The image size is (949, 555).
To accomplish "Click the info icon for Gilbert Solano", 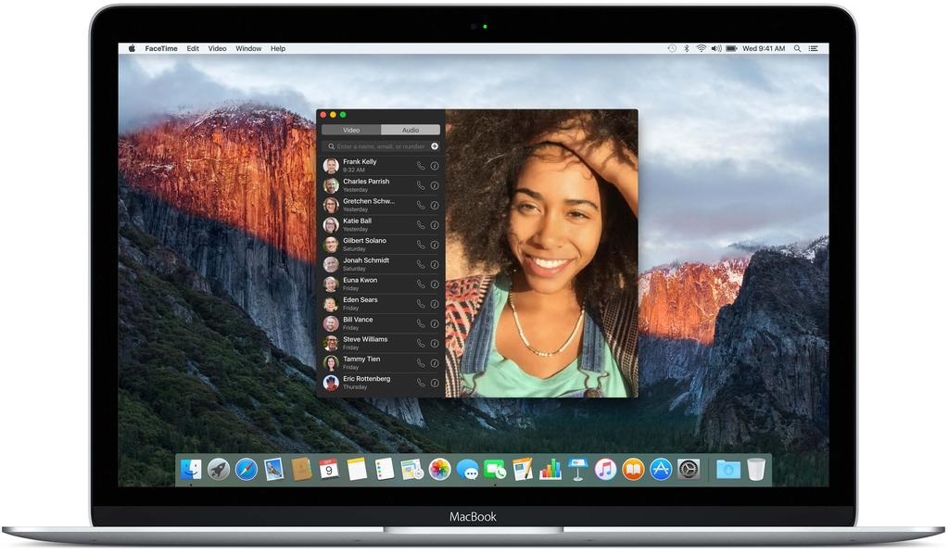I will click(435, 245).
